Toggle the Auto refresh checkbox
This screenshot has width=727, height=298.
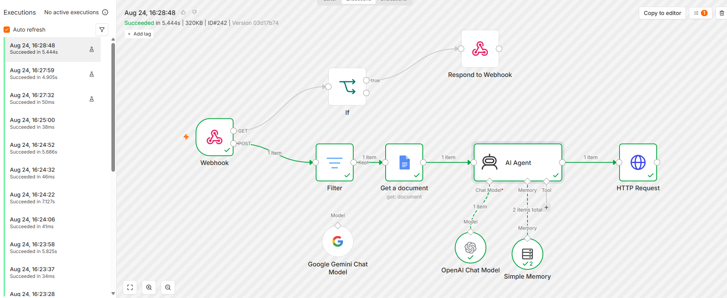point(7,30)
